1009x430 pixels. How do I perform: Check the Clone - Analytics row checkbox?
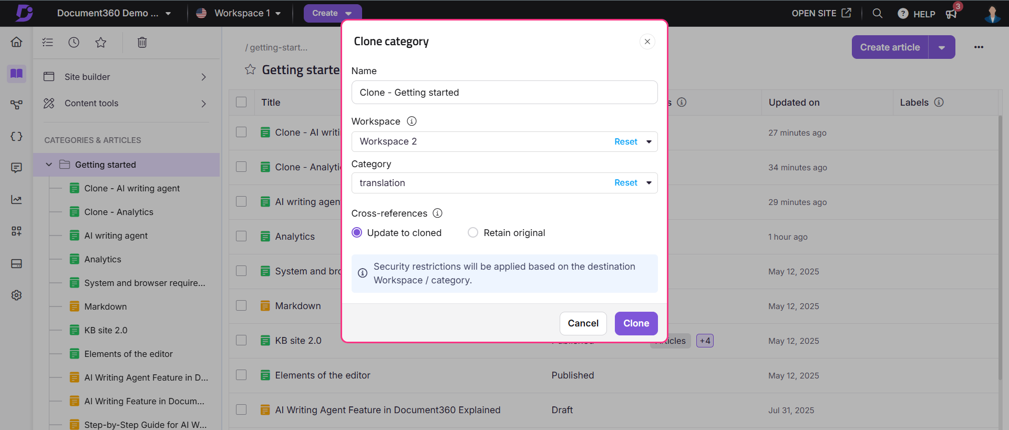pyautogui.click(x=241, y=167)
